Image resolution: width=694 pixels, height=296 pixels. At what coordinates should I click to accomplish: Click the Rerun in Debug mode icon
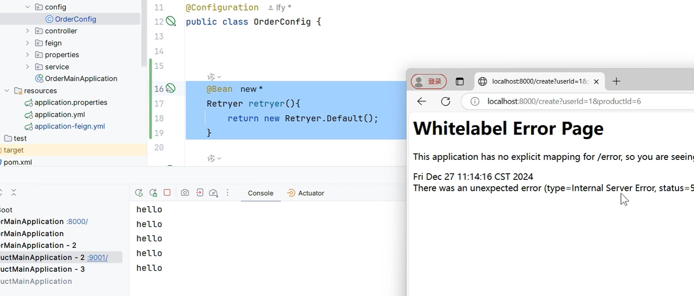tap(153, 193)
